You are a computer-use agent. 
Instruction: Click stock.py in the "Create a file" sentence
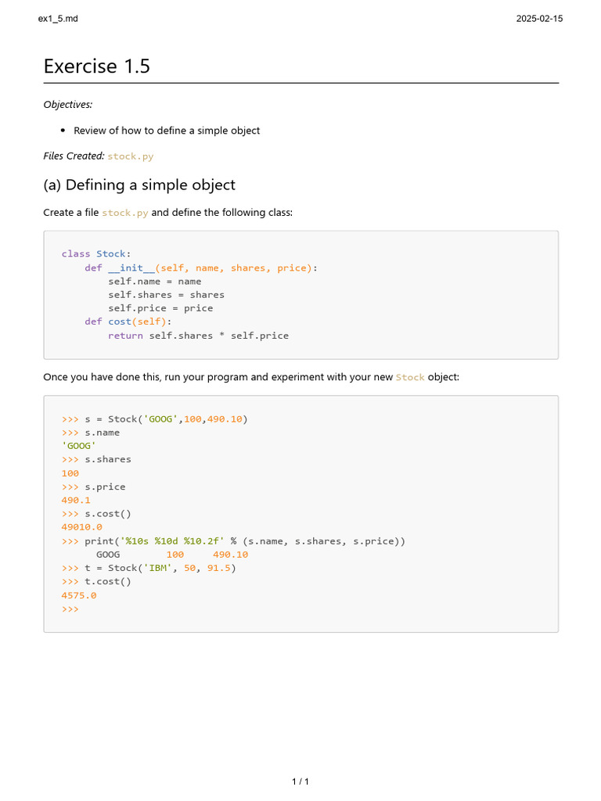(x=125, y=213)
